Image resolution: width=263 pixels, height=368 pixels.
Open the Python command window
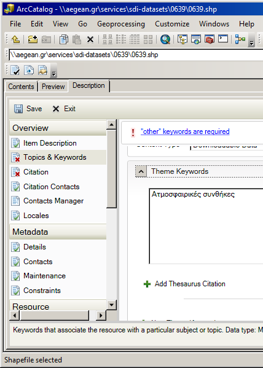pos(223,39)
